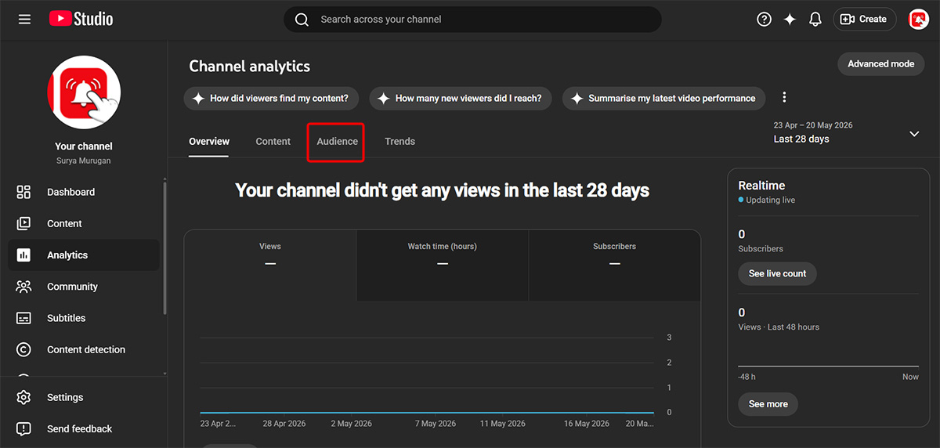
Task: Click the Dashboard grid icon
Action: [23, 192]
